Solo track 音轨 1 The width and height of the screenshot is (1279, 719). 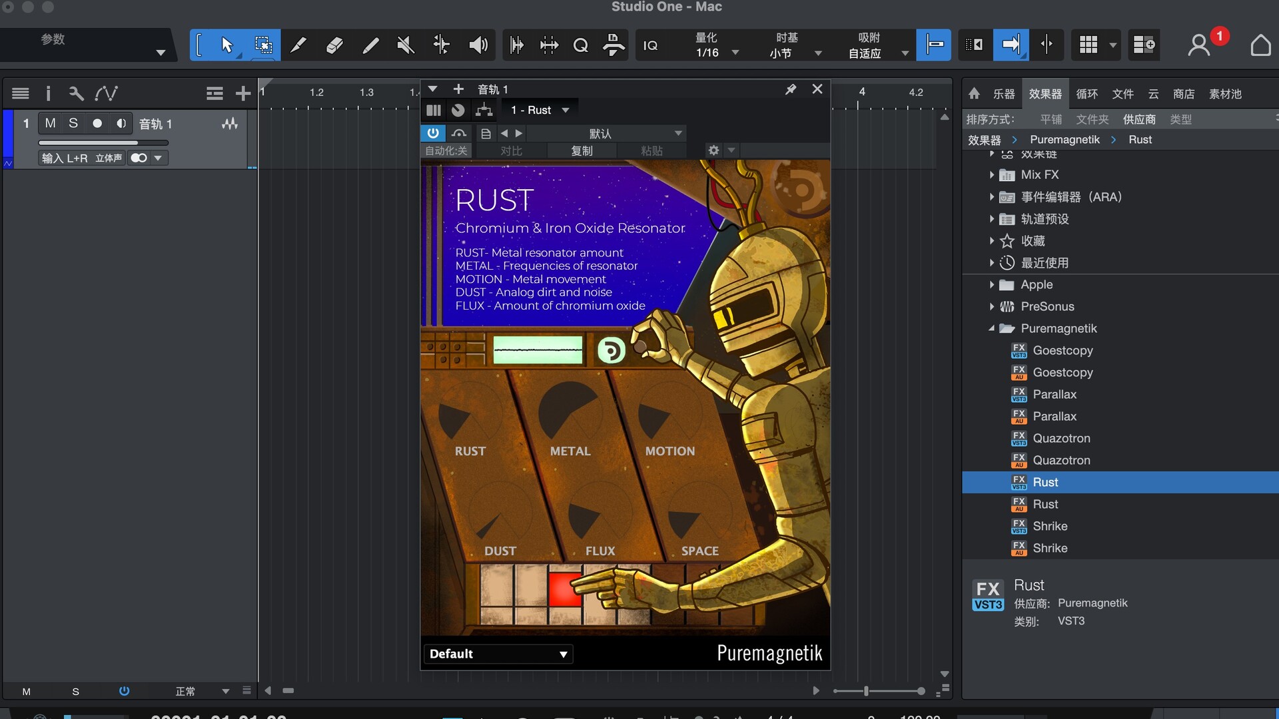pyautogui.click(x=73, y=123)
